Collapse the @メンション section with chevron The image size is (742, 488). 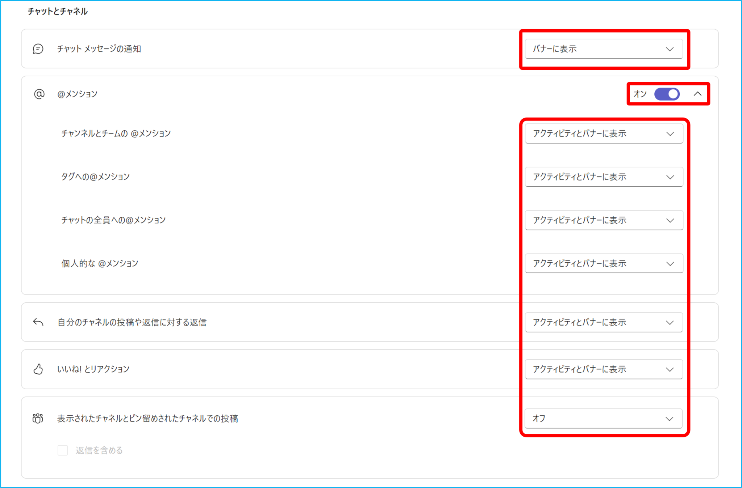click(x=697, y=94)
